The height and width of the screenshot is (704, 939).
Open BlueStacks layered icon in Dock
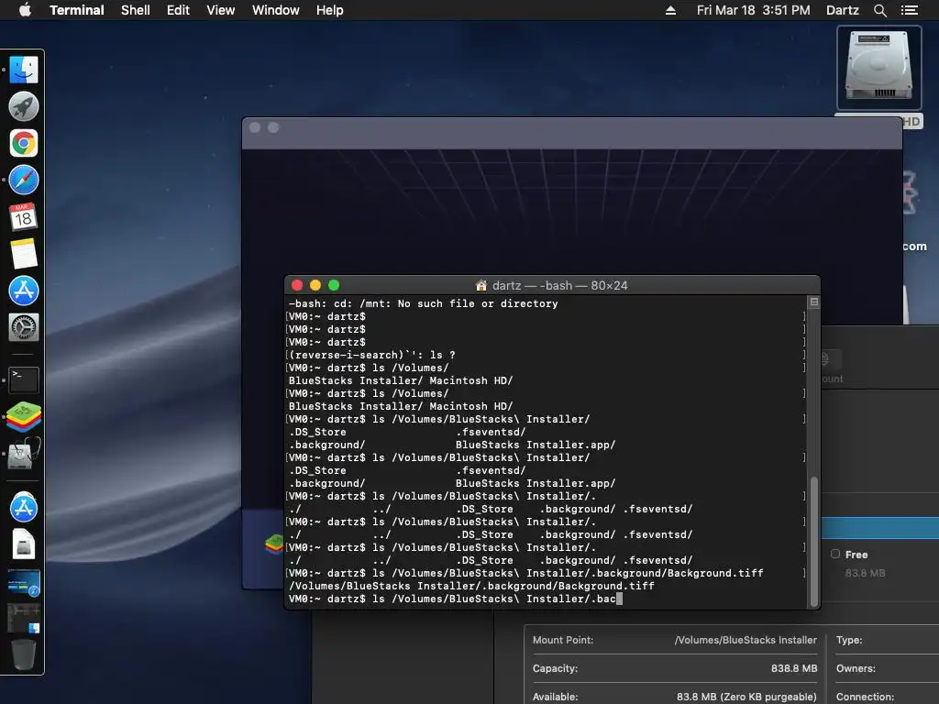coord(24,417)
